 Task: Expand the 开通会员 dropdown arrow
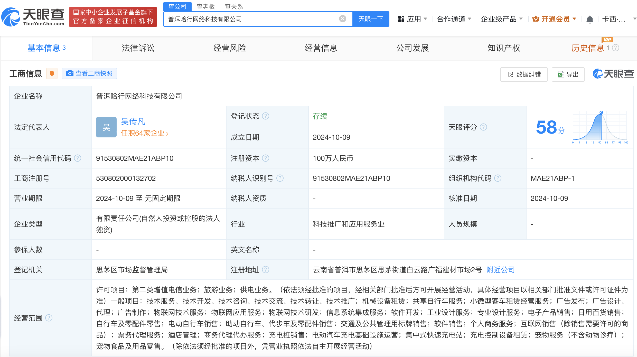(574, 19)
